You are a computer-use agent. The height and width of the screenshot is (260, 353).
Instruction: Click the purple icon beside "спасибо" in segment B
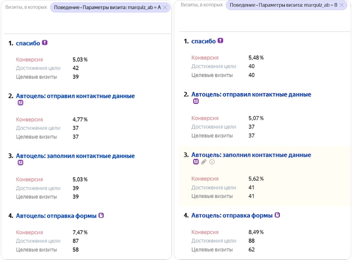[220, 41]
